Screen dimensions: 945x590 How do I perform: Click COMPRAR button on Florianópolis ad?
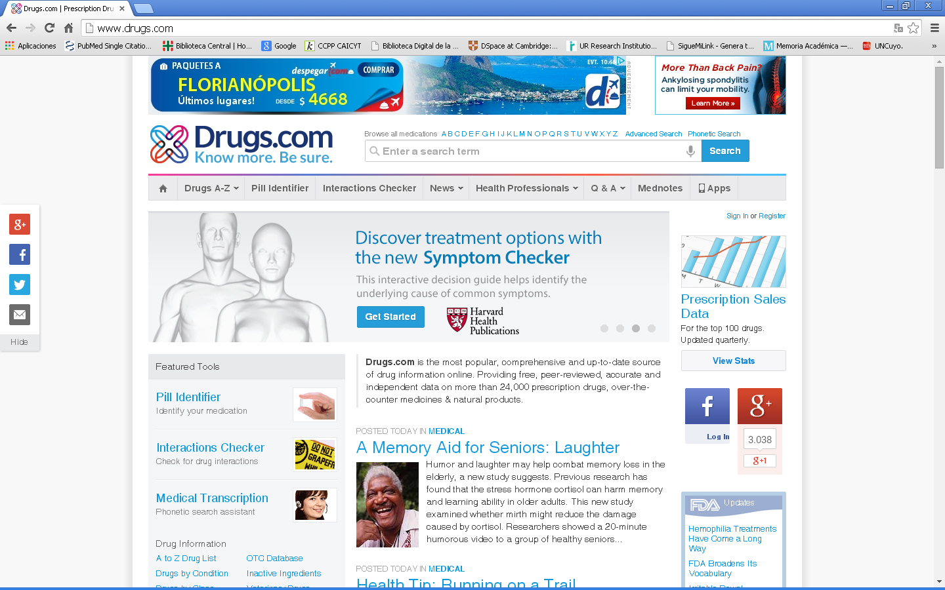click(379, 70)
